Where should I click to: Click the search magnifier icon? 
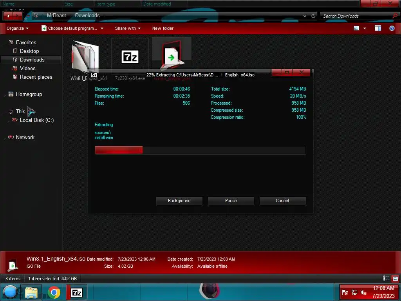click(395, 16)
